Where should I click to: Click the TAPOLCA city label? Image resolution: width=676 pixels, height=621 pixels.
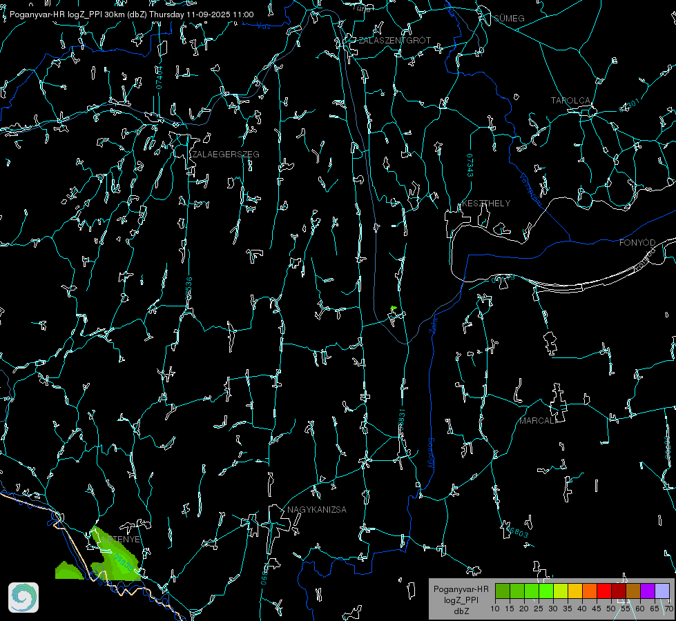coord(571,101)
